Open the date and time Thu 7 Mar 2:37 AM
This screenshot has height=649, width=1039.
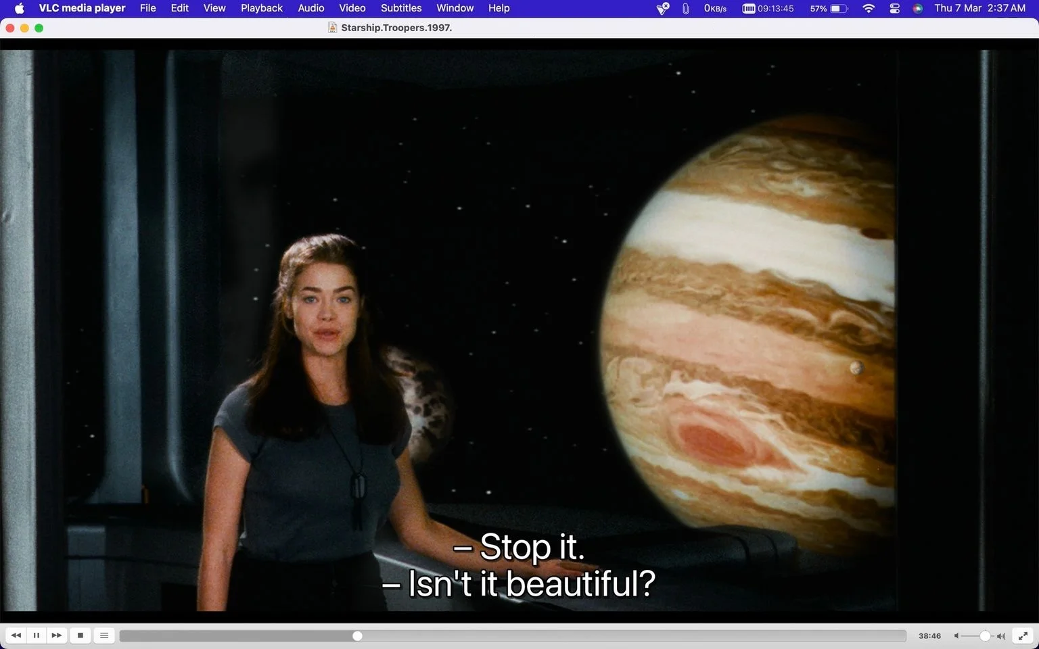(x=979, y=8)
